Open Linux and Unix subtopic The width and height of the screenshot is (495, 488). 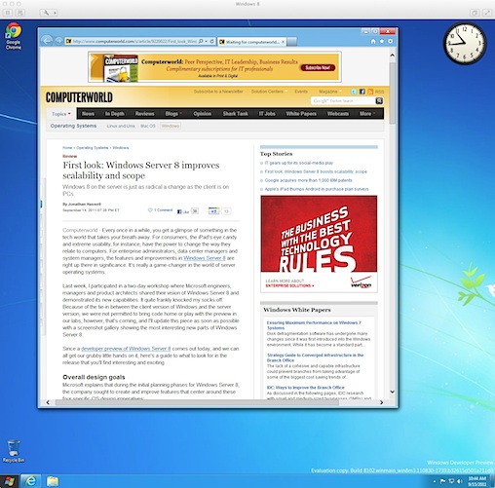[121, 126]
